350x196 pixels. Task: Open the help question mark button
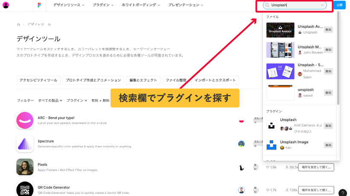click(343, 193)
